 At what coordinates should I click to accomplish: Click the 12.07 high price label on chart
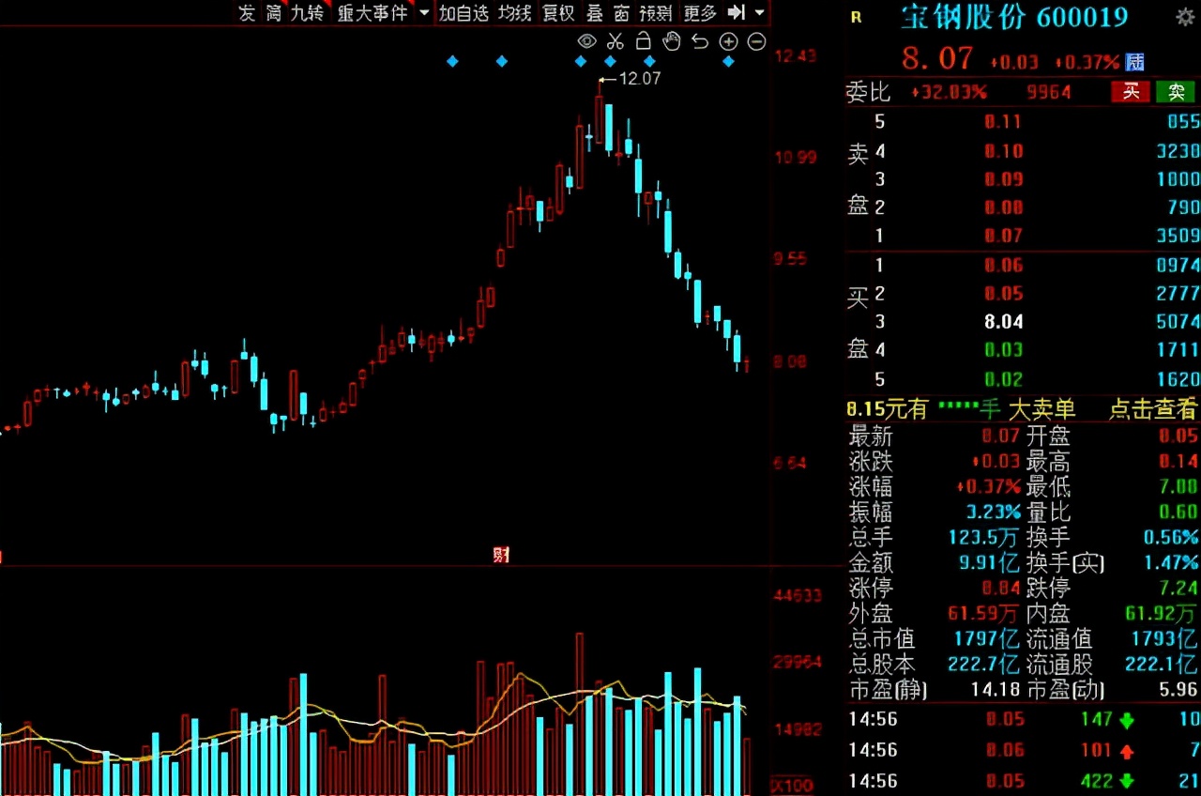pos(640,79)
